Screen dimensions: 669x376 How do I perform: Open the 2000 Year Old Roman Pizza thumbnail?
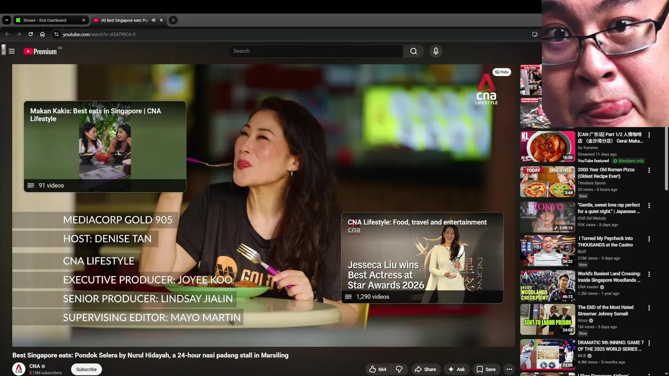click(x=547, y=182)
